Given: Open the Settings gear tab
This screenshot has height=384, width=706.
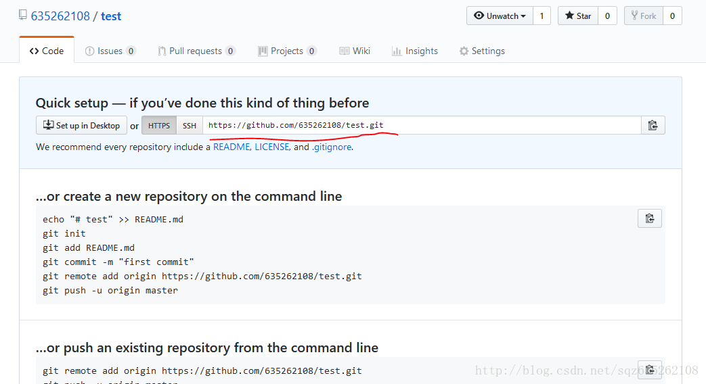Looking at the screenshot, I should [482, 51].
